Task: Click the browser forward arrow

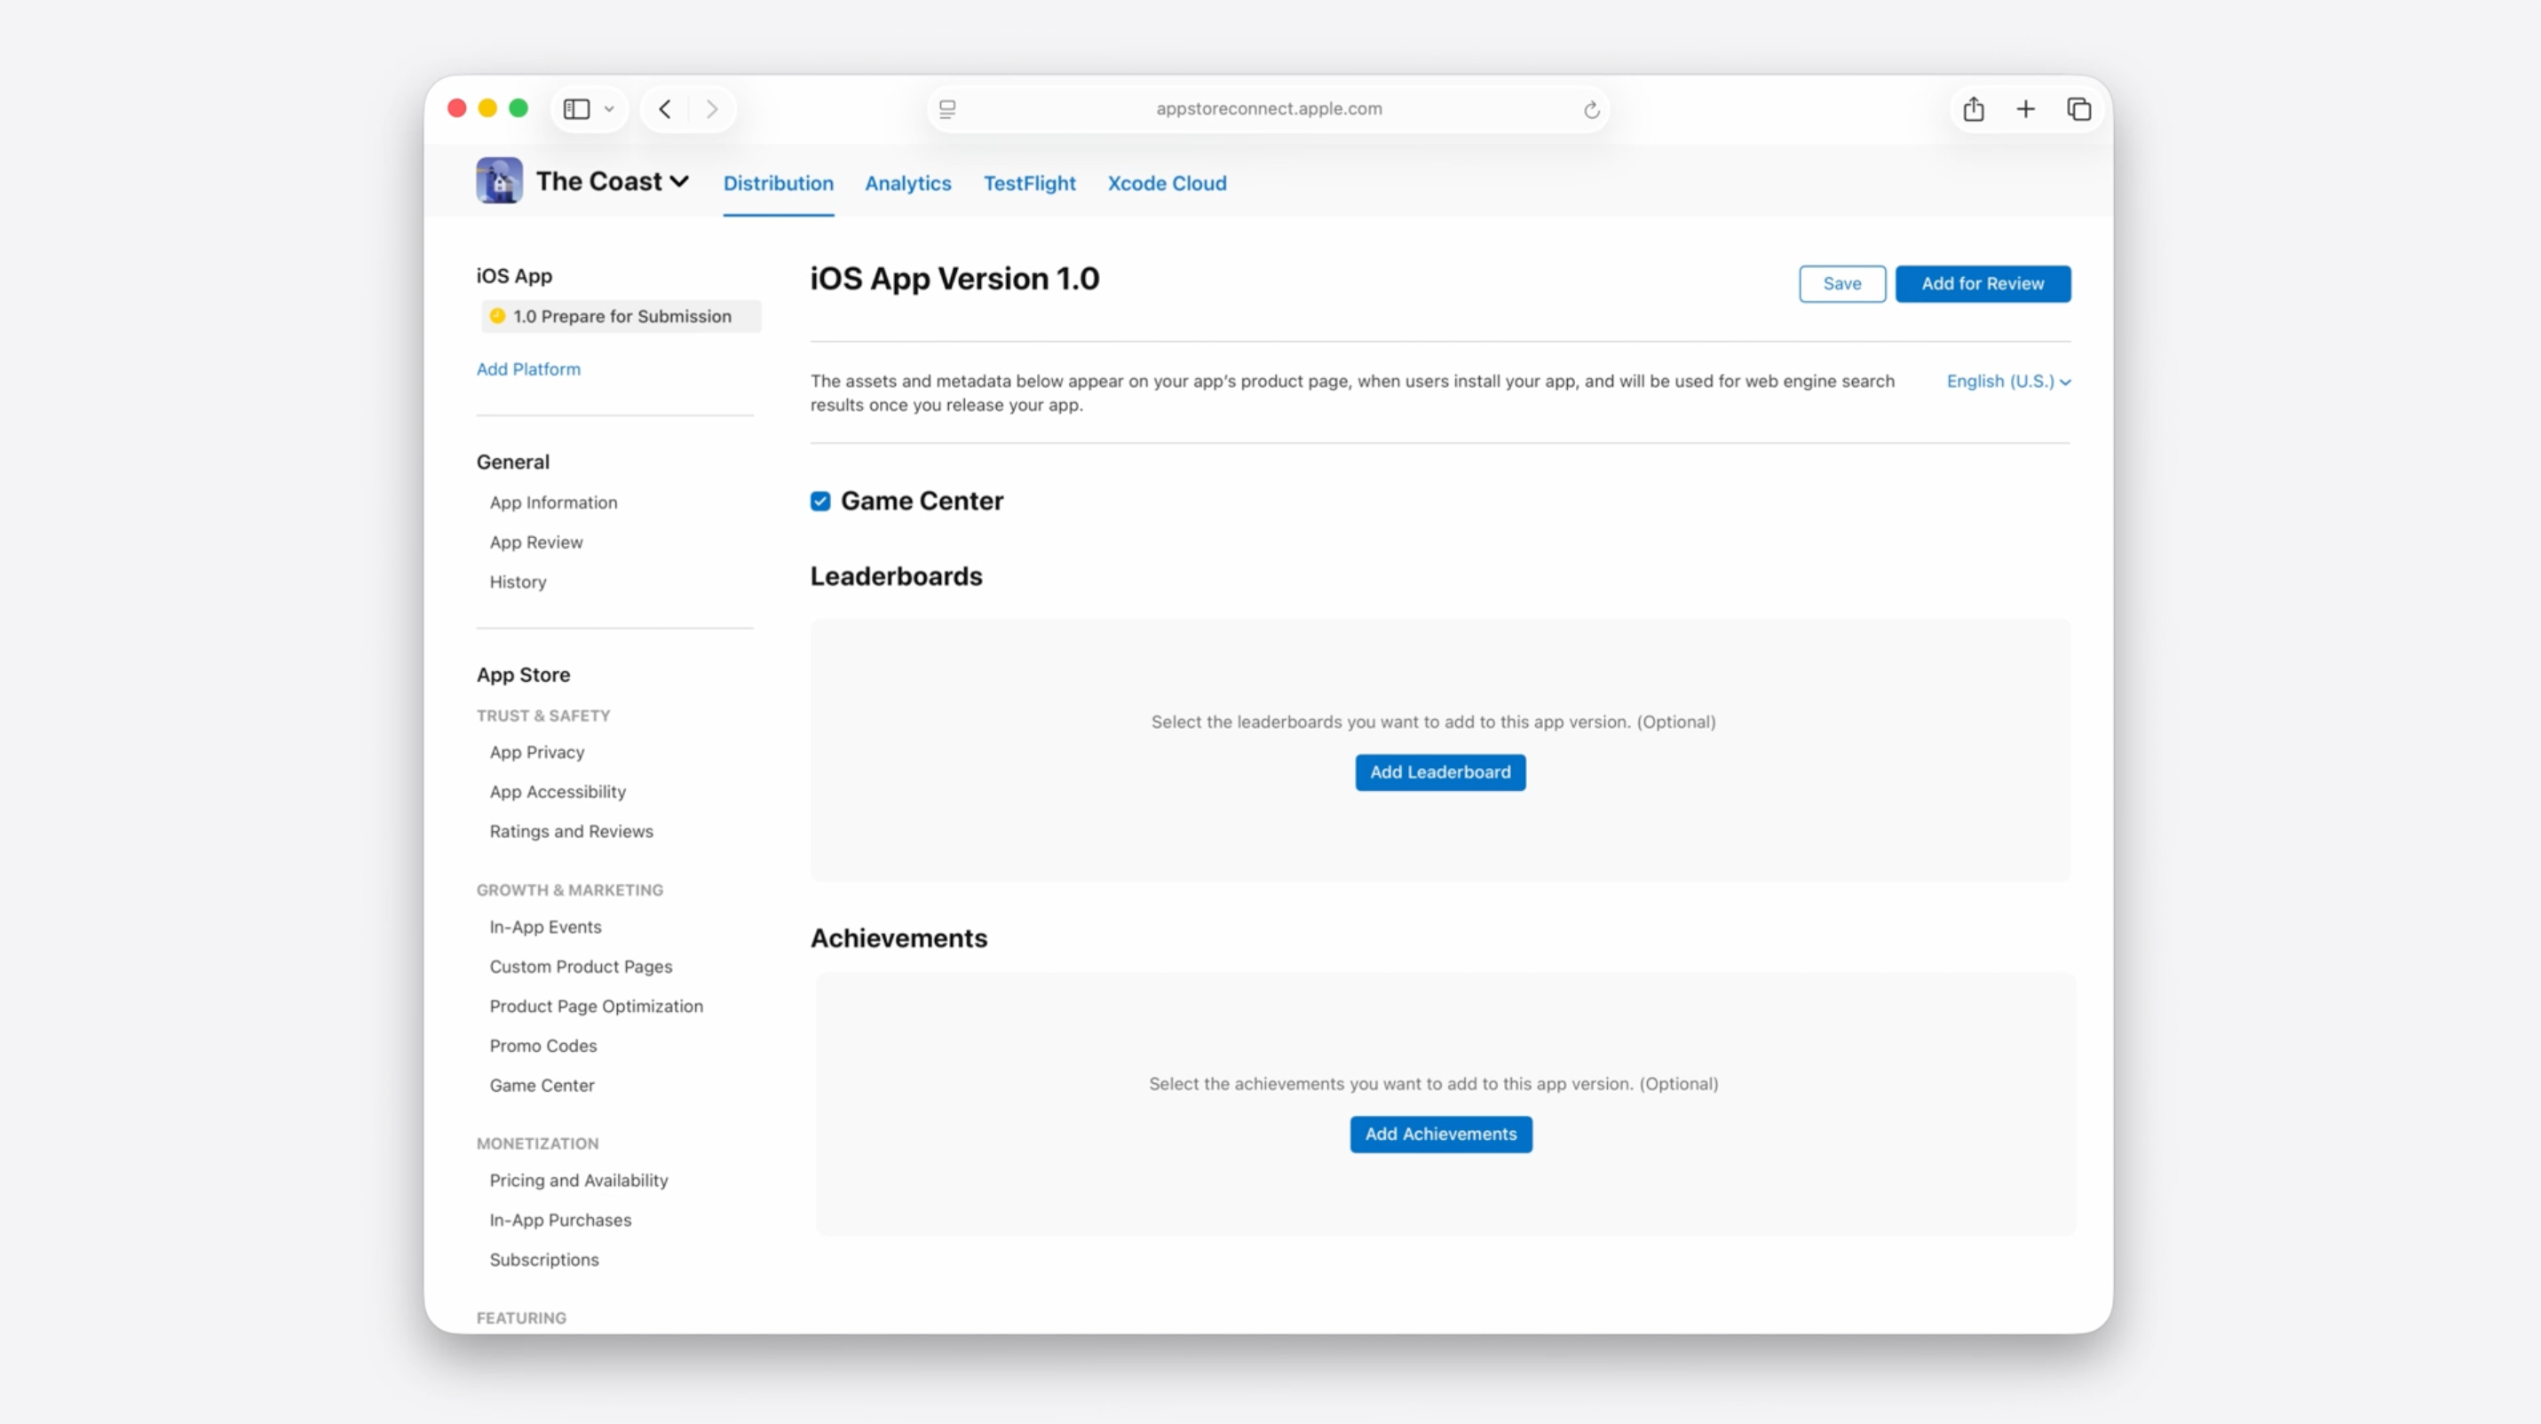Action: pos(711,108)
